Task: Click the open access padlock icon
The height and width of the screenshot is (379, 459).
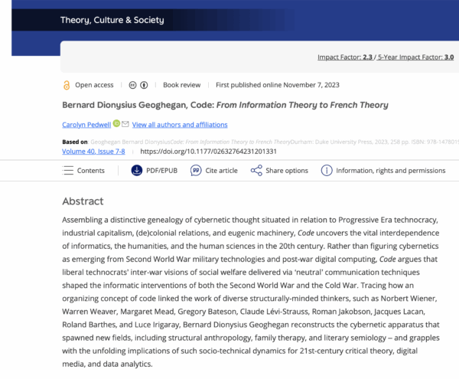Action: point(67,84)
